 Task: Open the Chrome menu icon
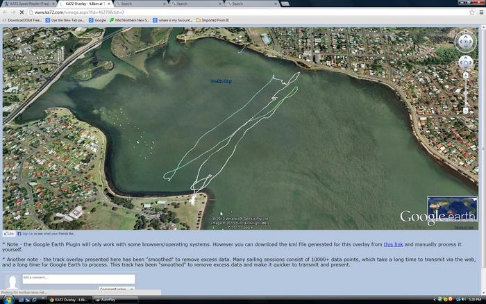tap(480, 12)
